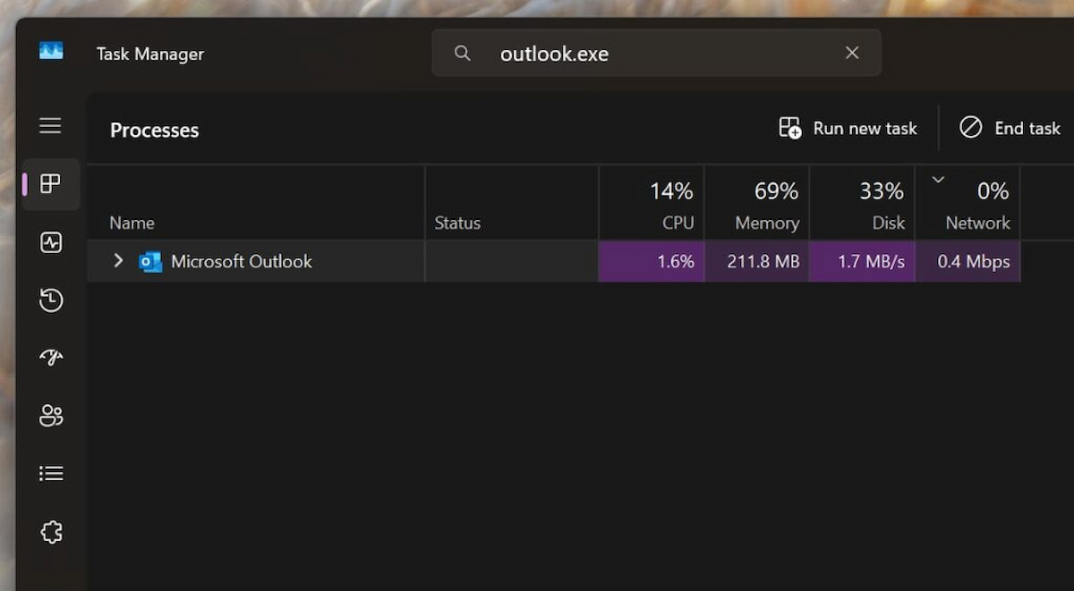Switch to App history view

click(x=51, y=300)
